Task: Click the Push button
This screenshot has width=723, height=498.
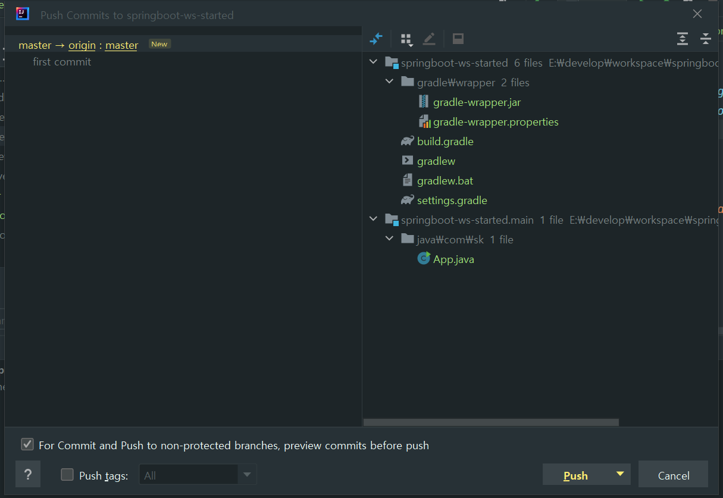Action: click(x=575, y=475)
